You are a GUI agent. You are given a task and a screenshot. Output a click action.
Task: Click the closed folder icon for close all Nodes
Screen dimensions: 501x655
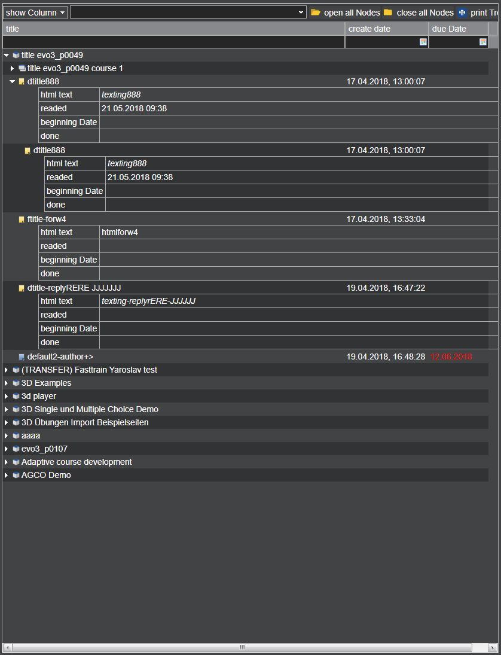pyautogui.click(x=388, y=13)
